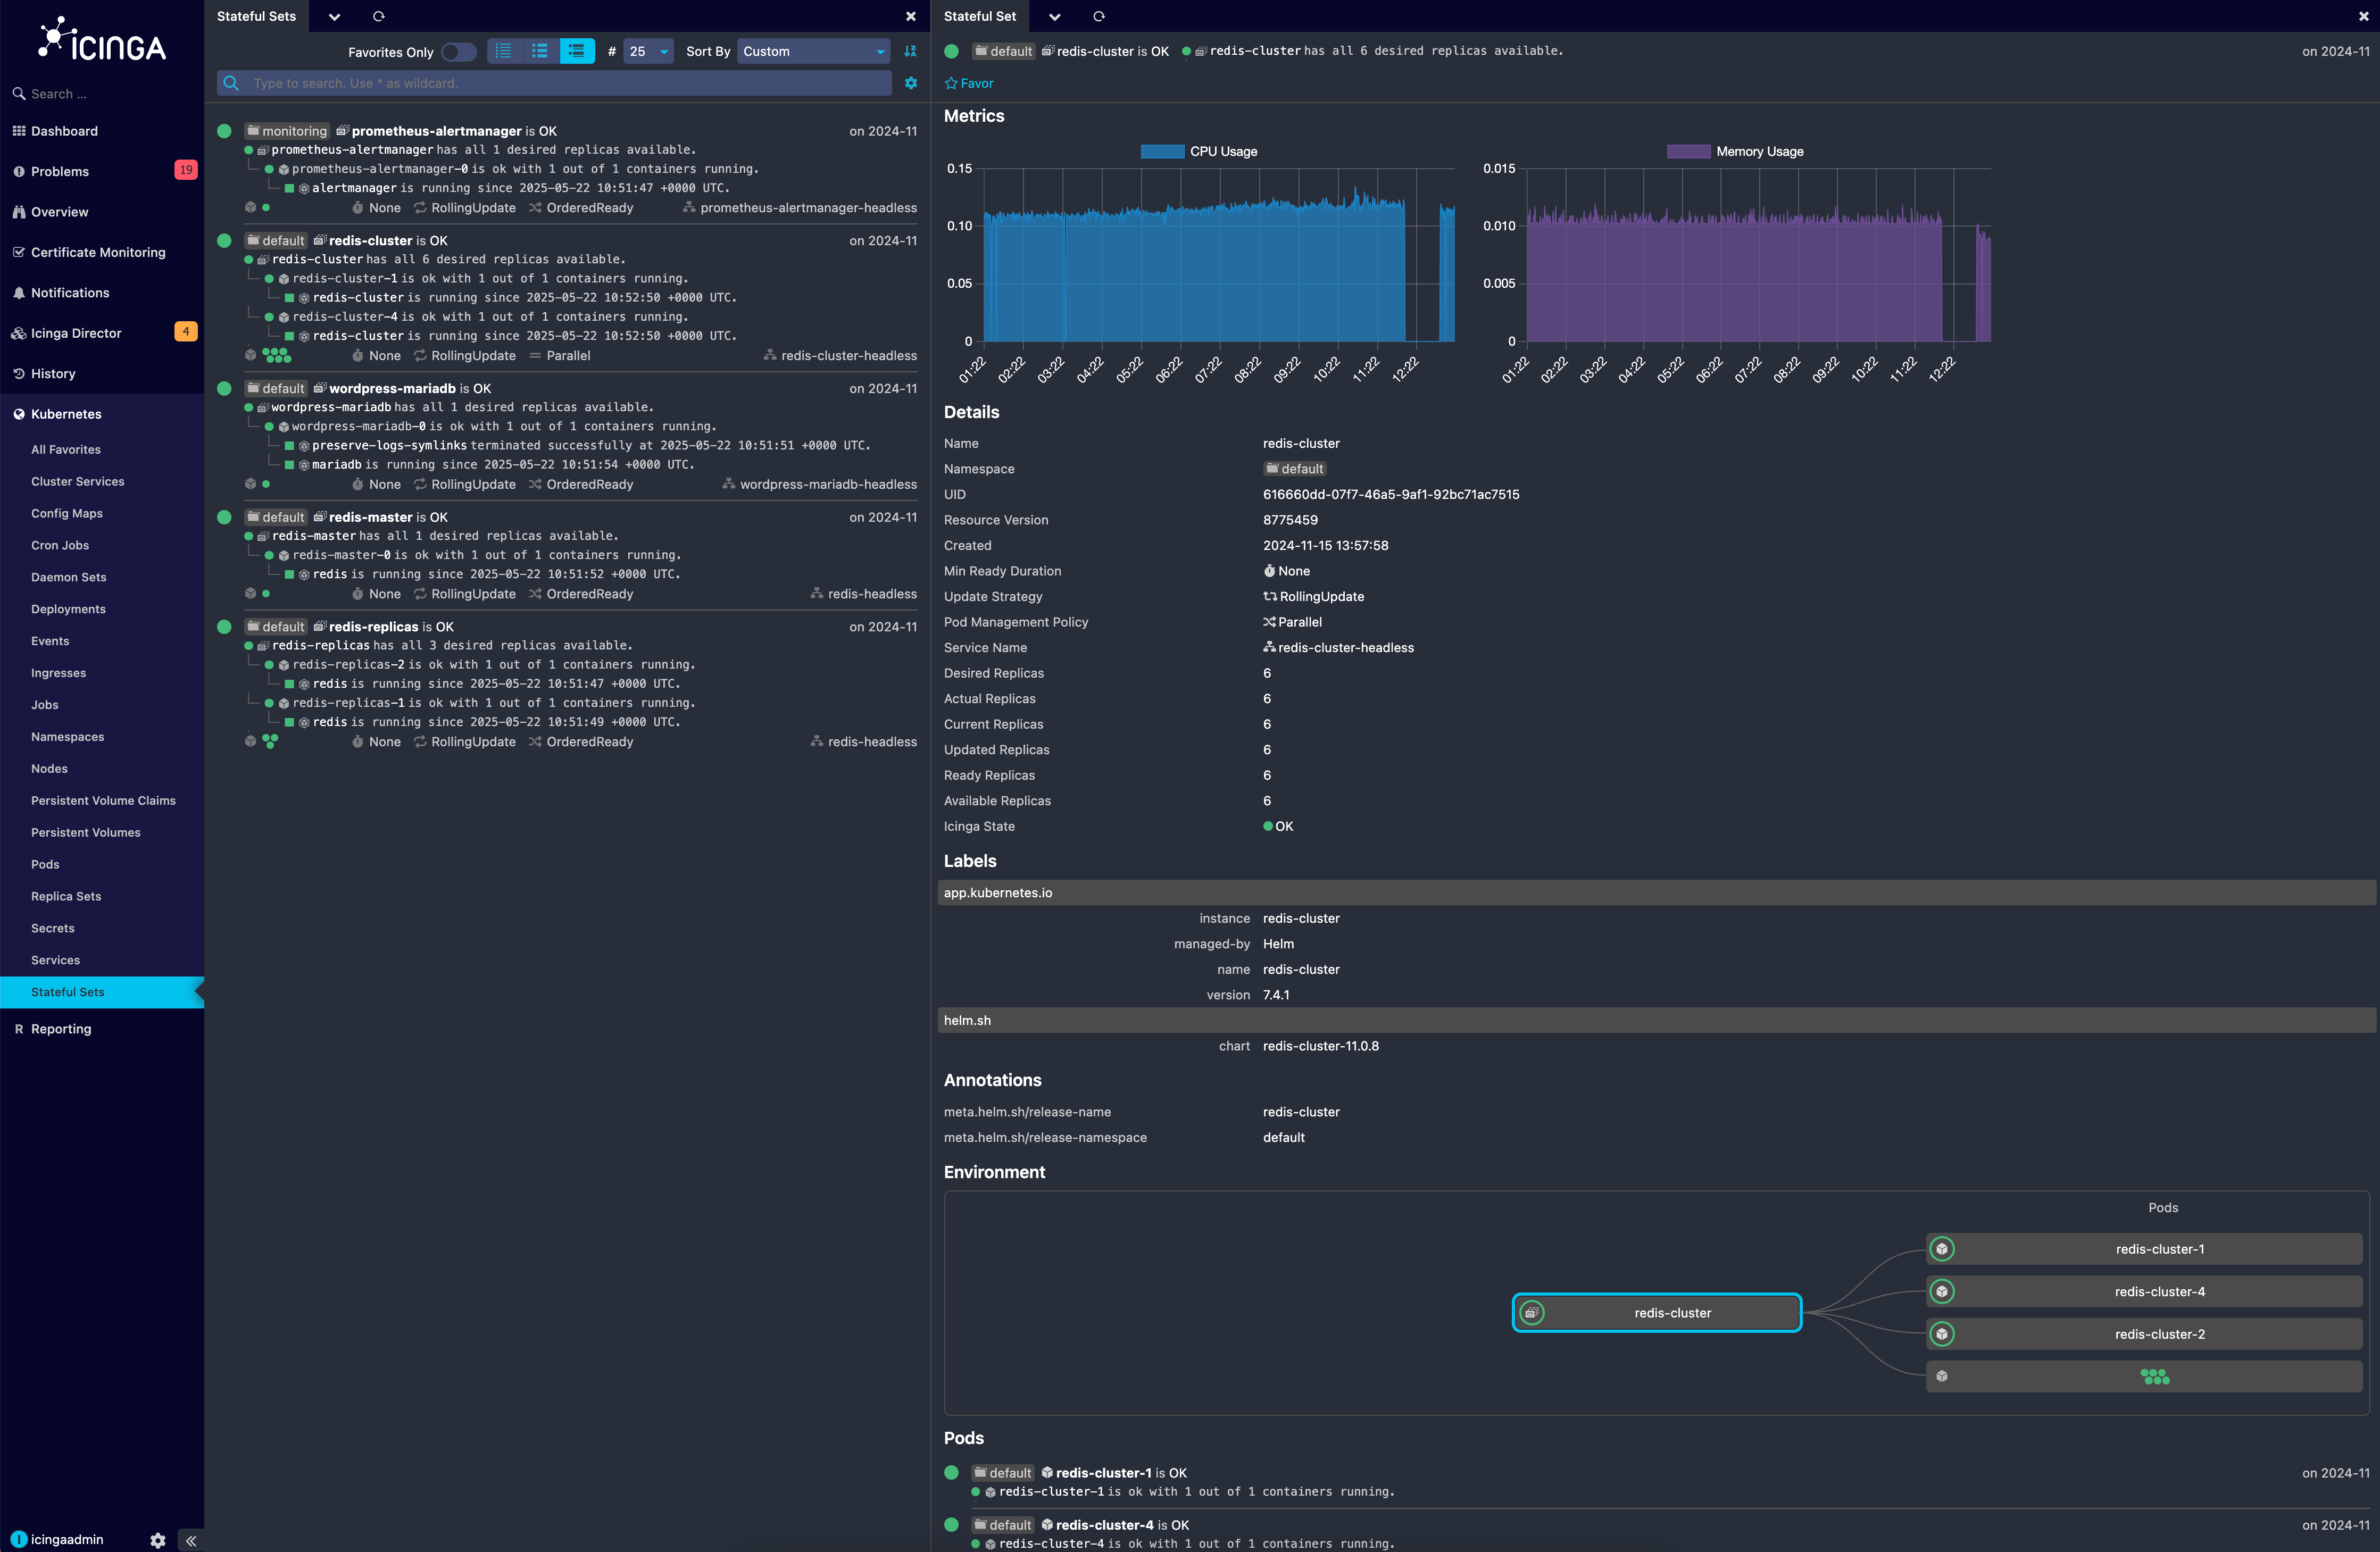Favor this stateful set

(x=969, y=84)
